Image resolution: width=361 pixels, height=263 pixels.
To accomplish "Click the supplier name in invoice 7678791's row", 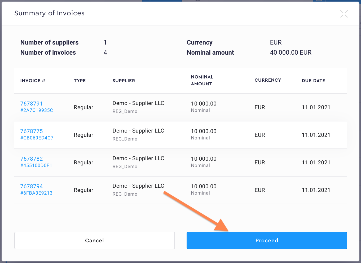I will [x=138, y=103].
